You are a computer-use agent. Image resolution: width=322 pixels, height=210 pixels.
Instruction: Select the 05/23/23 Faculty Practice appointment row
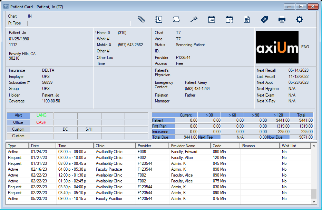[109, 199]
